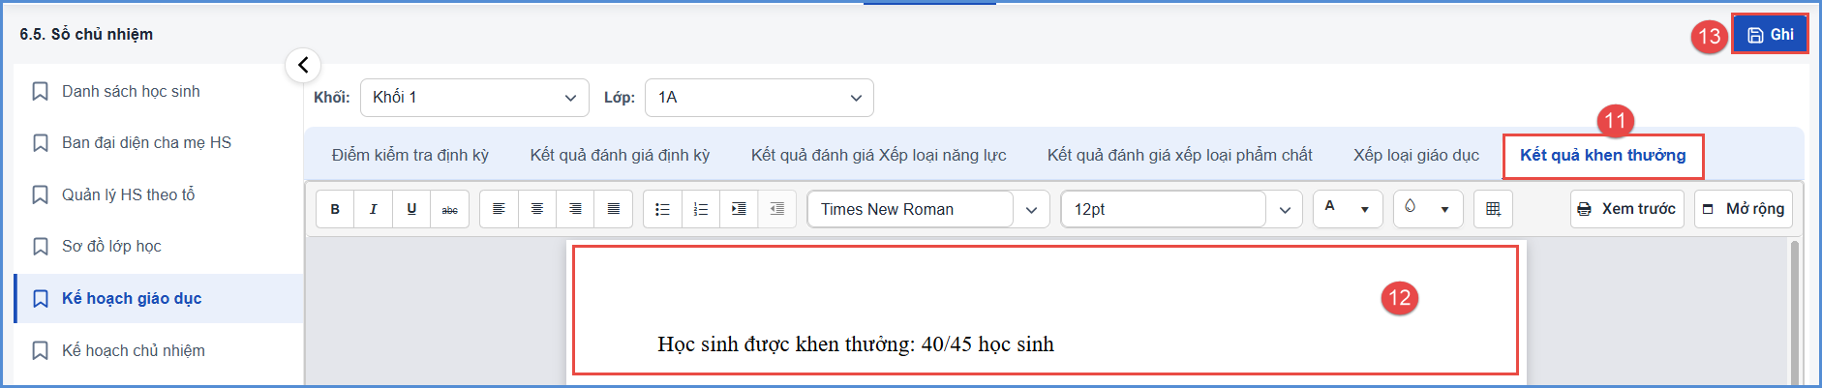Select the Xếp loại giáo dục tab
Screen dimensions: 1822x388
pyautogui.click(x=1415, y=155)
